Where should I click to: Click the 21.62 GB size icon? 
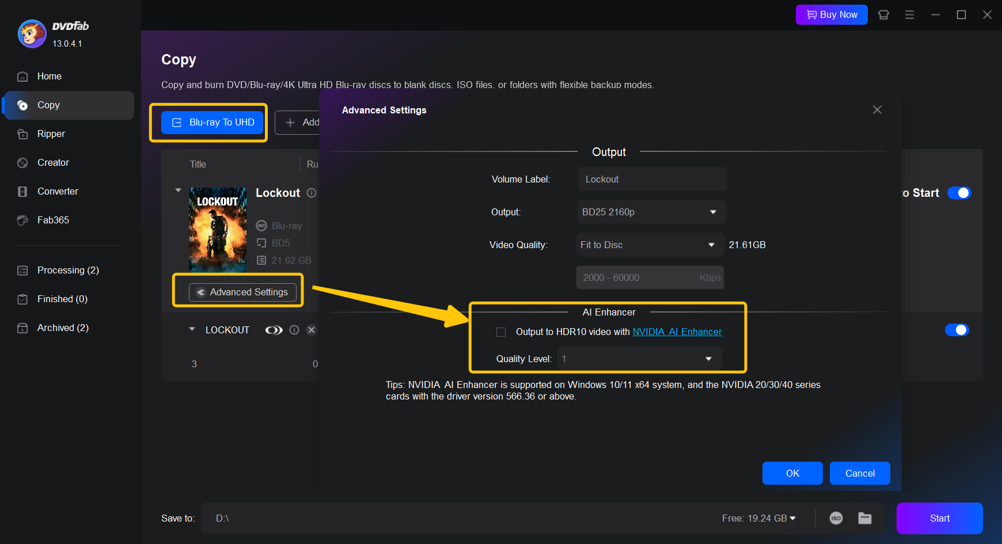click(x=261, y=260)
